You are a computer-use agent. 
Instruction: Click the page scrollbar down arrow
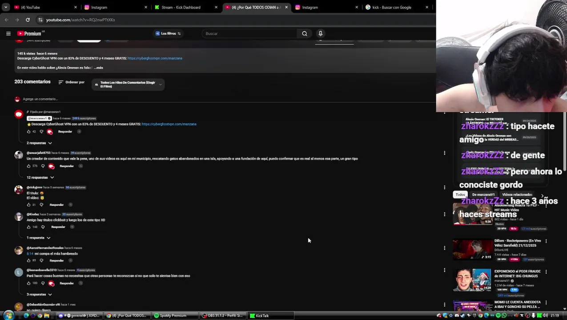click(565, 308)
